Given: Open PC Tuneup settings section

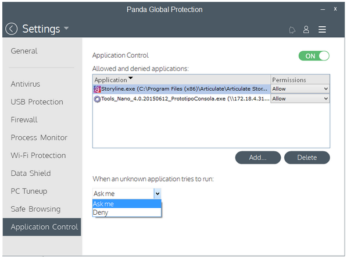Looking at the screenshot, I should click(29, 191).
